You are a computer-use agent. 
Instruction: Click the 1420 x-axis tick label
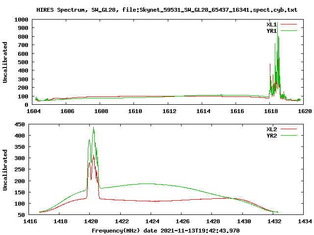tap(91, 222)
